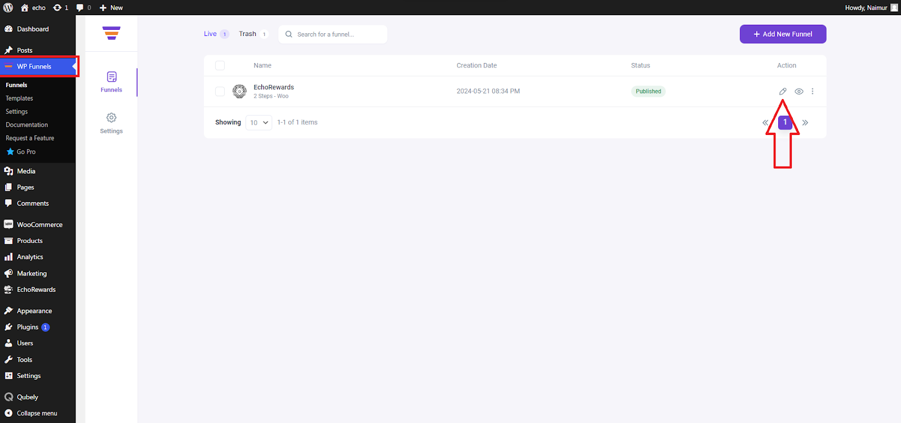This screenshot has width=901, height=423.
Task: Open the Funnels panel icon in sidebar
Action: tap(111, 82)
